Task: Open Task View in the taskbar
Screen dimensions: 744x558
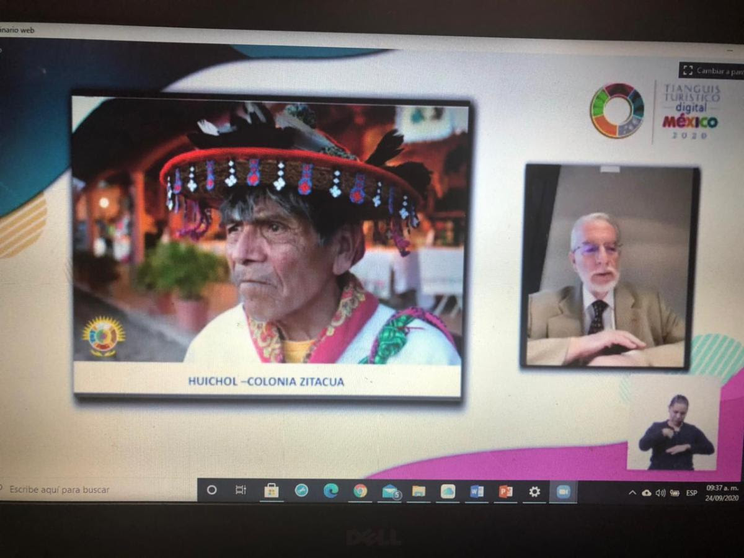Action: click(x=241, y=490)
